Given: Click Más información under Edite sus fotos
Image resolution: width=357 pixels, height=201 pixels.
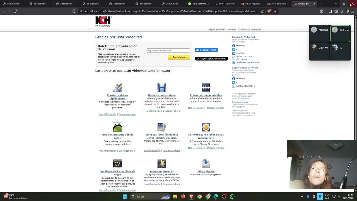Looking at the screenshot, I should click(152, 150).
